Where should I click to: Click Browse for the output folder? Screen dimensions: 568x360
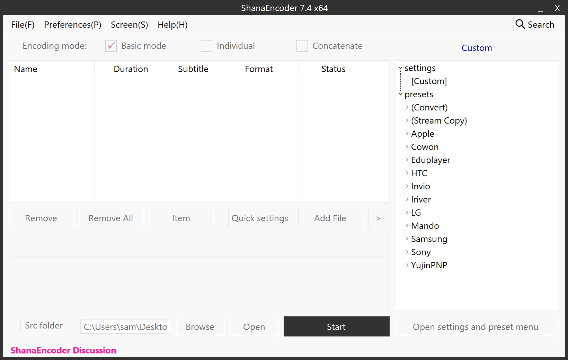[x=201, y=326]
